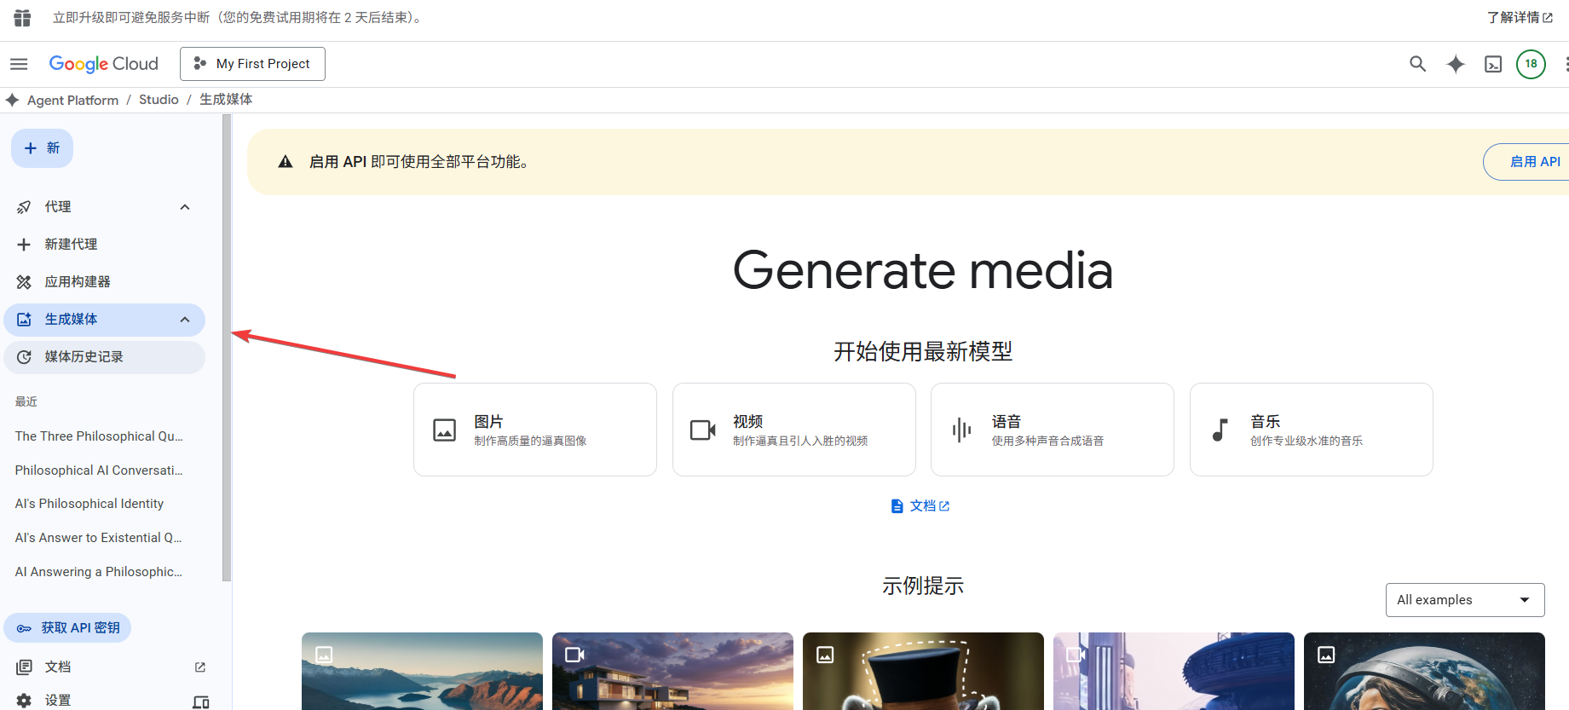Open the Gemini sparkle assistant icon

point(1456,64)
